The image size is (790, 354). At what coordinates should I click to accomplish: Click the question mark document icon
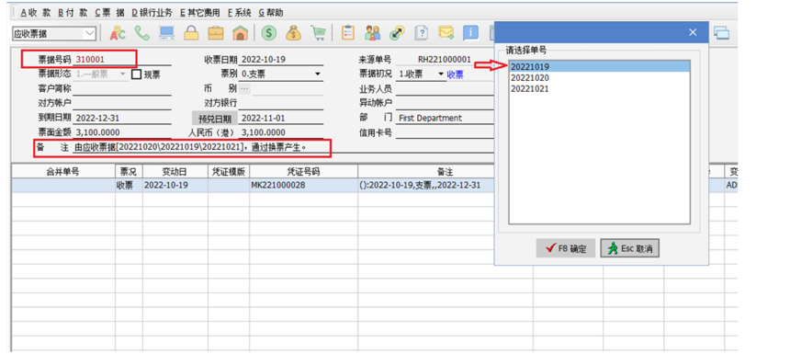pos(422,33)
